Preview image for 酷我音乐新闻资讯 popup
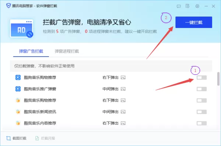Screen dimensions: 221x146 (123, 112)
